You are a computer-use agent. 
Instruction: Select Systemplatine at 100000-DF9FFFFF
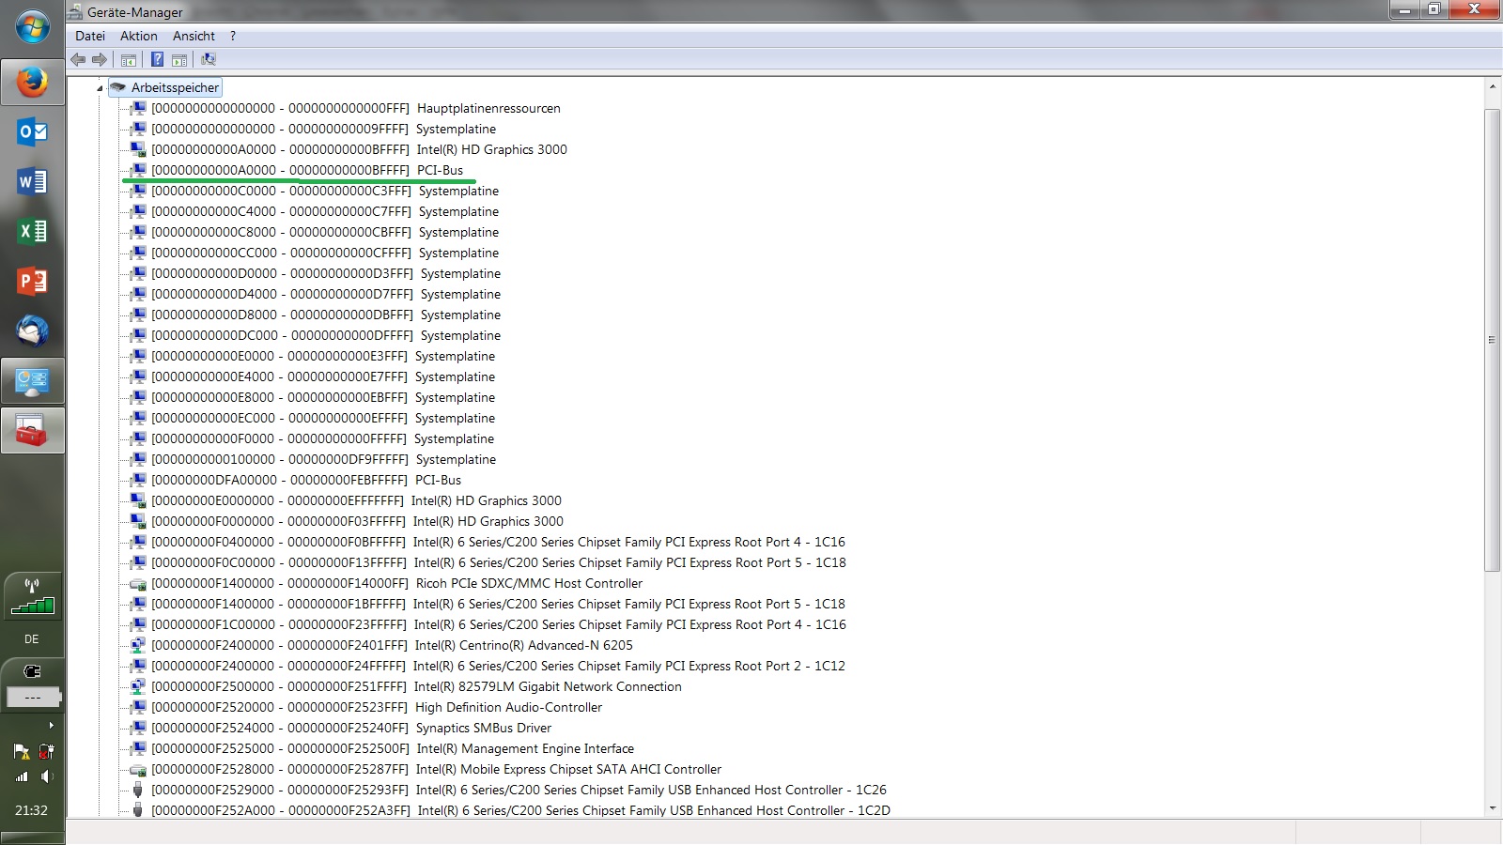click(323, 459)
